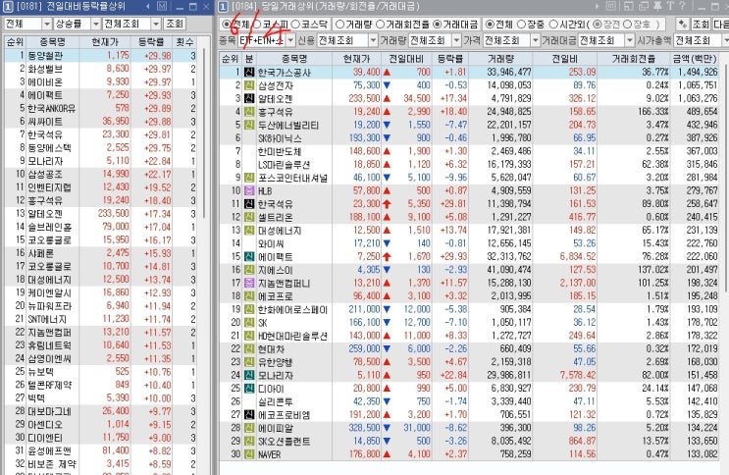Click the window number icon of screen 0184
The width and height of the screenshot is (729, 475).
click(x=223, y=7)
